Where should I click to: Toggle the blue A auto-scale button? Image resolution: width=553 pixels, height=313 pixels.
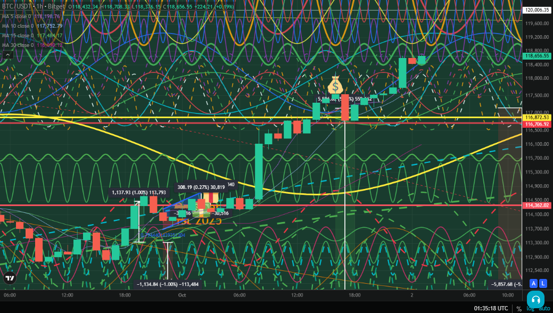coord(534,283)
